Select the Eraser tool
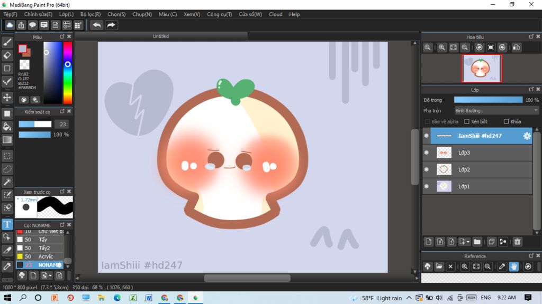 (7, 55)
